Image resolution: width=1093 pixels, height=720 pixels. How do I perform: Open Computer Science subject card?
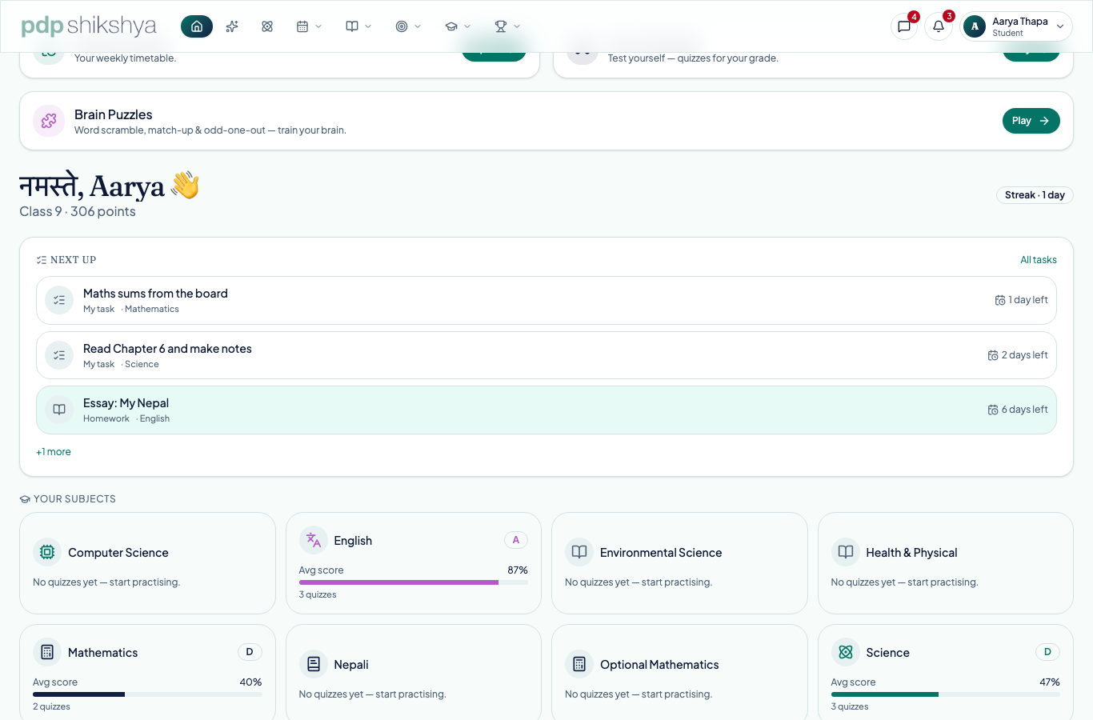147,563
